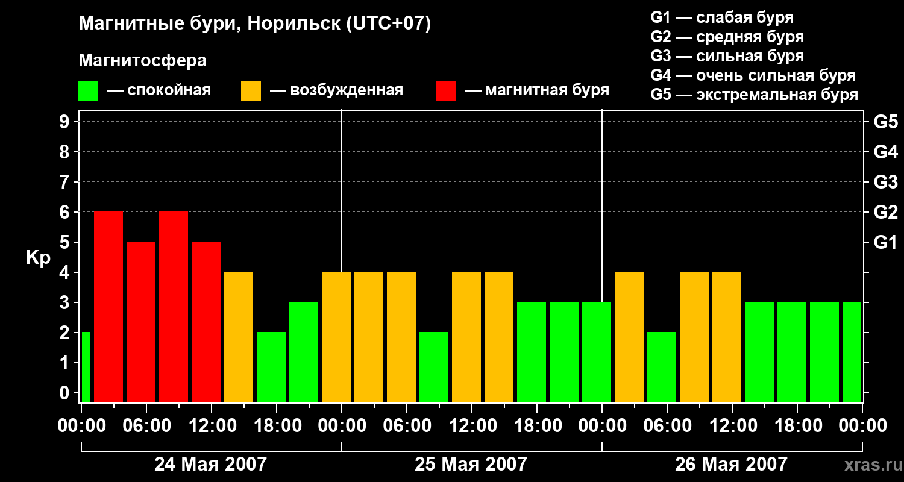Click the 'G1' label on the right axis
This screenshot has height=482, width=904.
click(x=885, y=242)
